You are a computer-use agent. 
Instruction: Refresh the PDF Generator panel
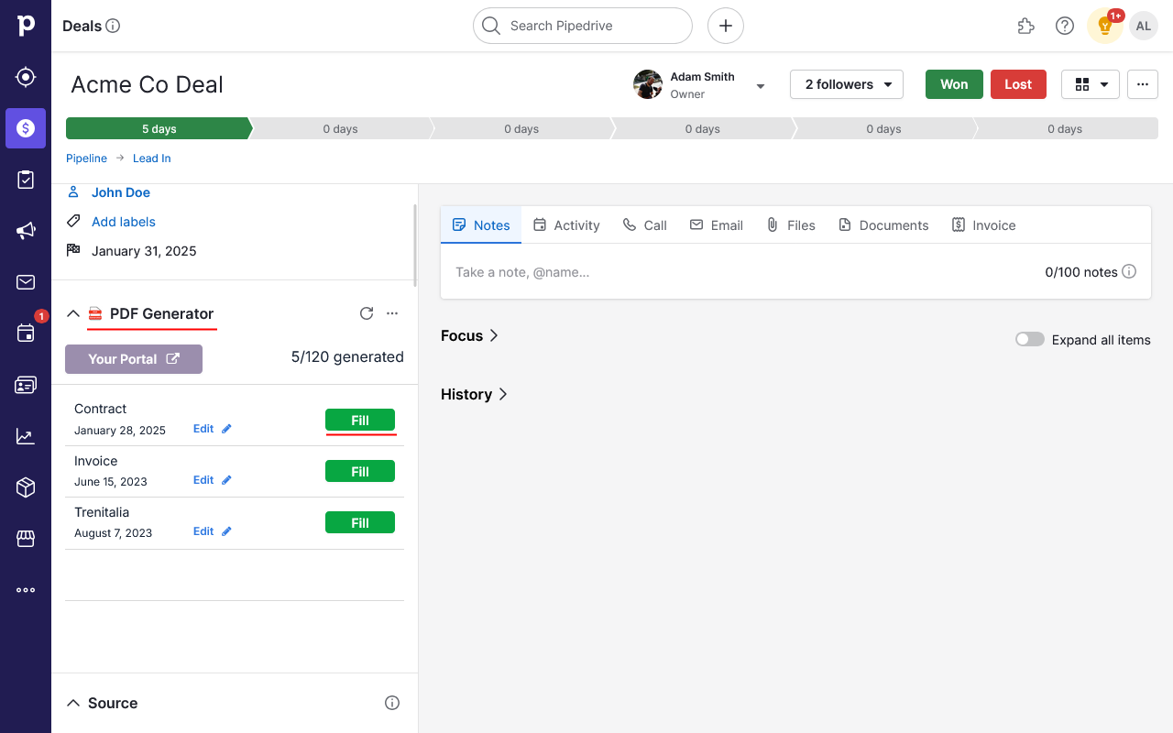(x=367, y=313)
